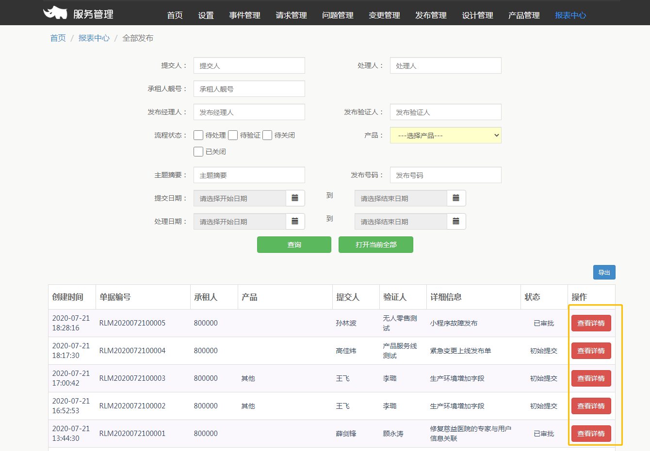Focus the 发布经理人 input field
The height and width of the screenshot is (451, 650).
pyautogui.click(x=249, y=112)
